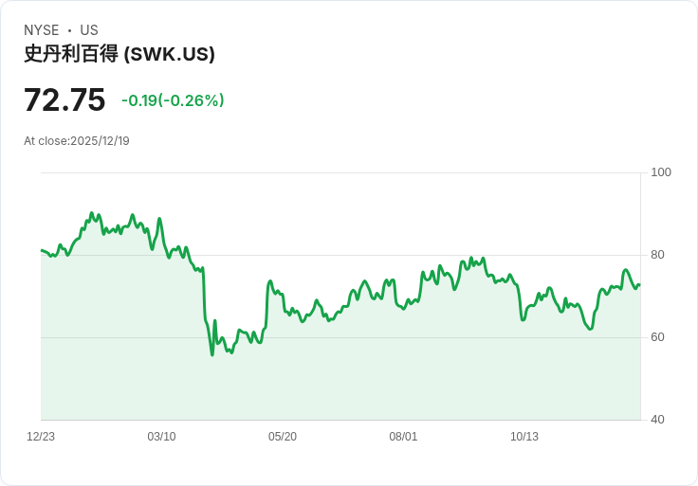Click the green shaded area under the line
This screenshot has width=698, height=486.
379,369
